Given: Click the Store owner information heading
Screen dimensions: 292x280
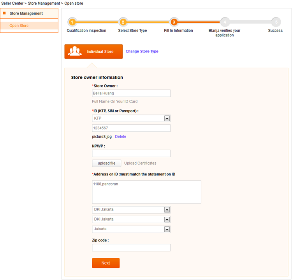Looking at the screenshot, I should point(97,78).
